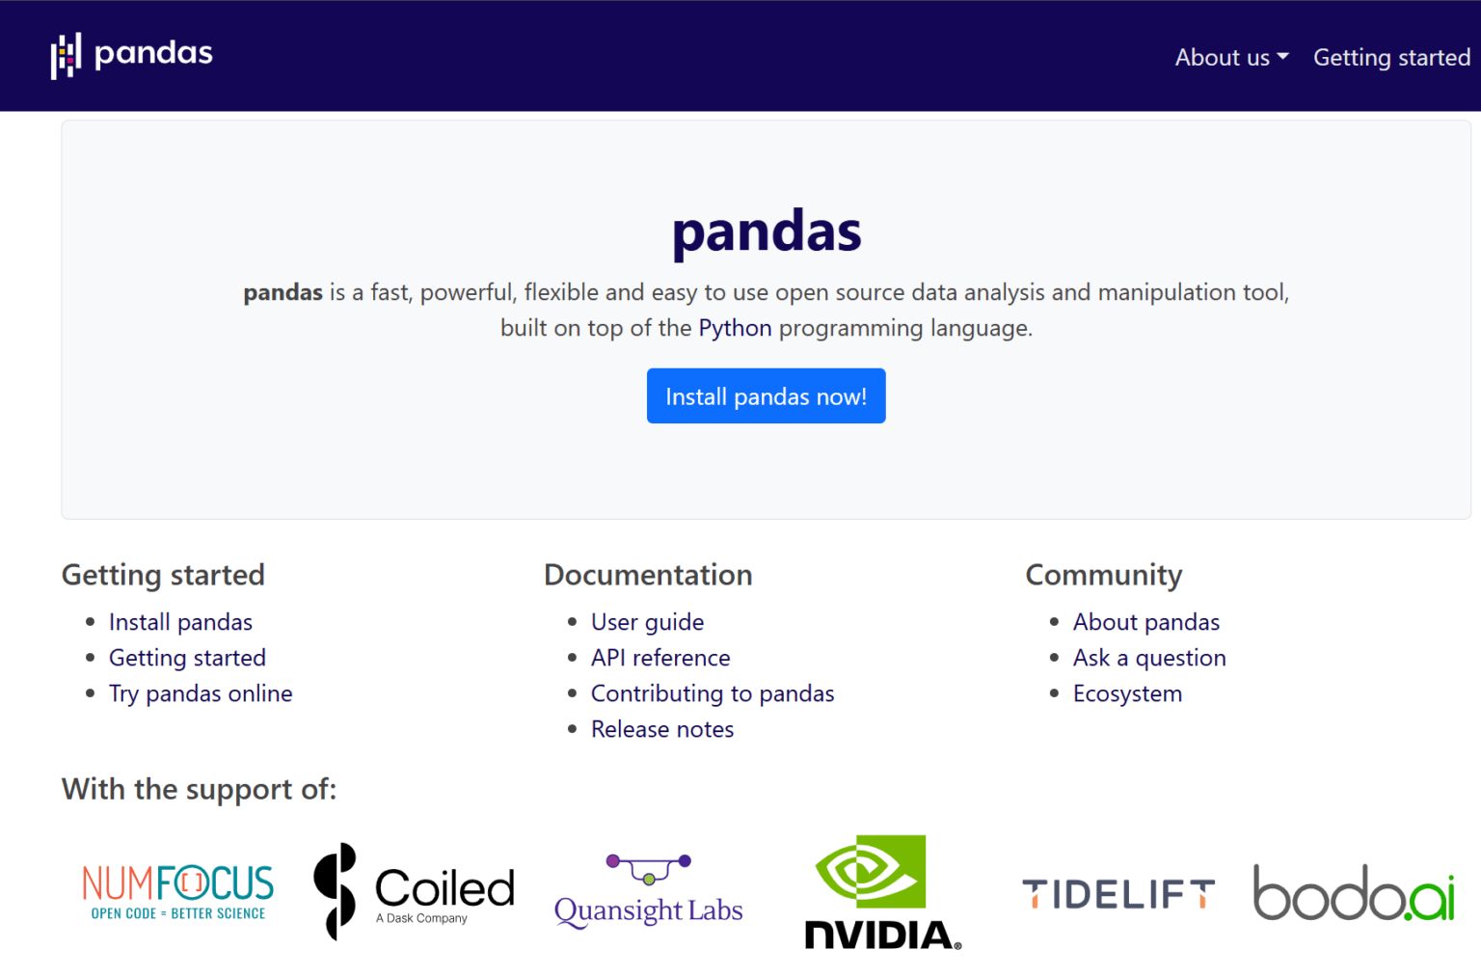Follow the Python link in the description

(x=735, y=328)
